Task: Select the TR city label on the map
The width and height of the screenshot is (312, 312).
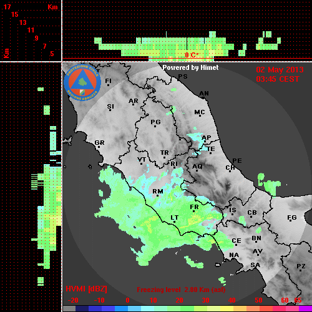Action: (x=164, y=153)
